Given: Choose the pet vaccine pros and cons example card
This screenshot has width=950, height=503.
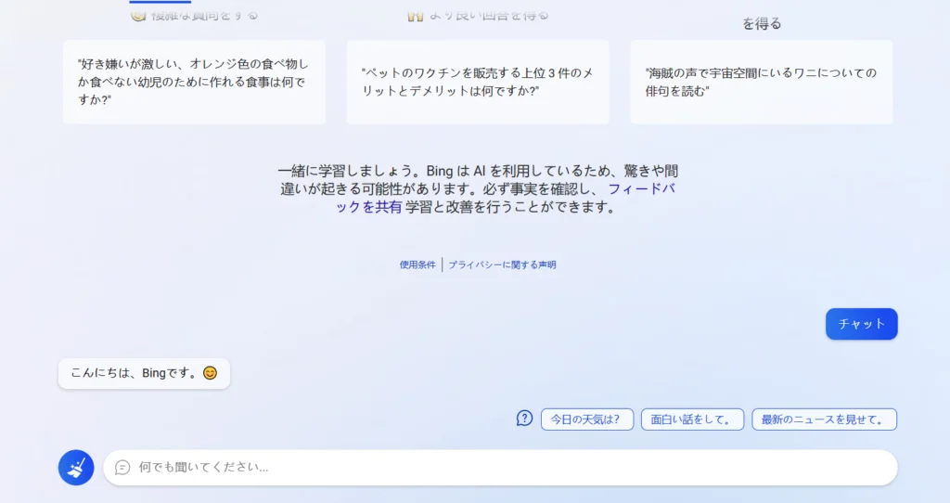Looking at the screenshot, I should point(478,82).
